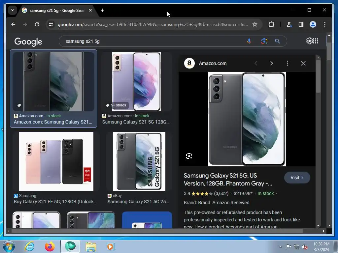Viewport: 338px width, 253px height.
Task: Open Samsung Galaxy S21 5G 128G... result title
Action: click(136, 122)
